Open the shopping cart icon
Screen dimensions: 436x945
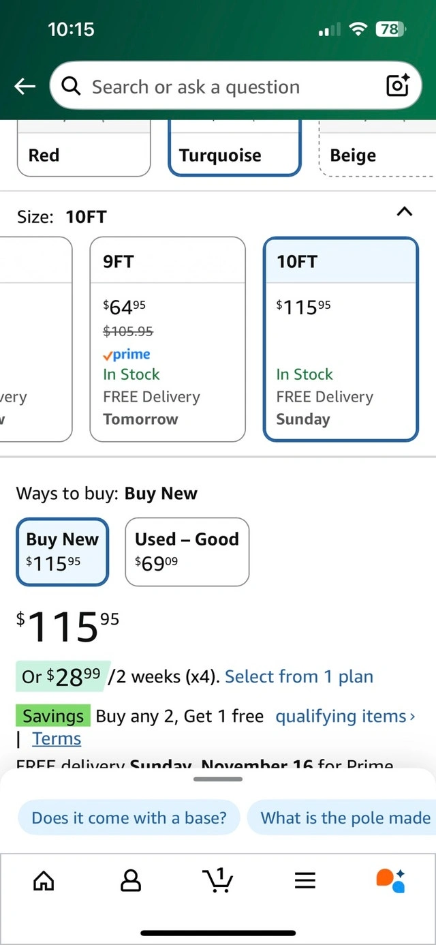click(x=217, y=881)
